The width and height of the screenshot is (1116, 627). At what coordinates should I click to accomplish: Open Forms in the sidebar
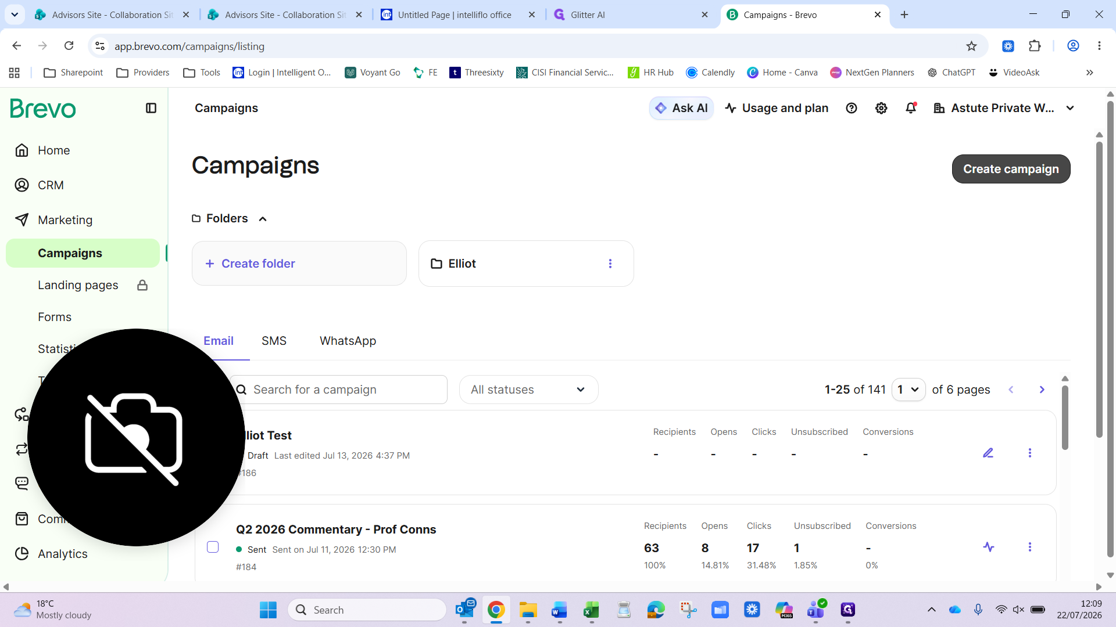[x=55, y=317]
